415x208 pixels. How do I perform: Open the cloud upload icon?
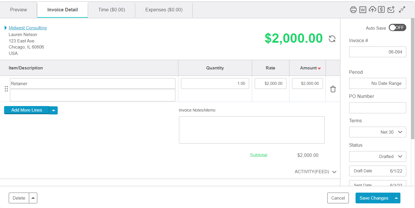pyautogui.click(x=372, y=10)
